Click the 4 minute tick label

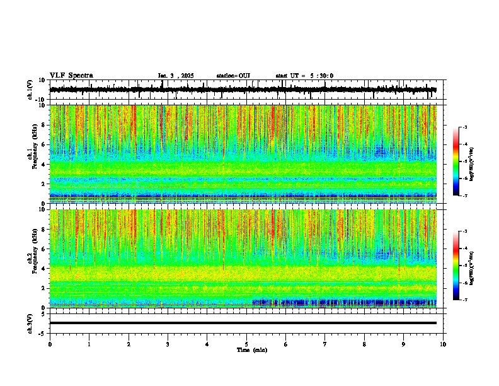[207, 344]
